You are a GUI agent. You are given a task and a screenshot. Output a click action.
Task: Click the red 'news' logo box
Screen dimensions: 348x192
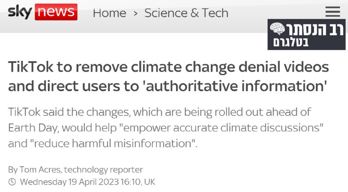[x=56, y=12]
